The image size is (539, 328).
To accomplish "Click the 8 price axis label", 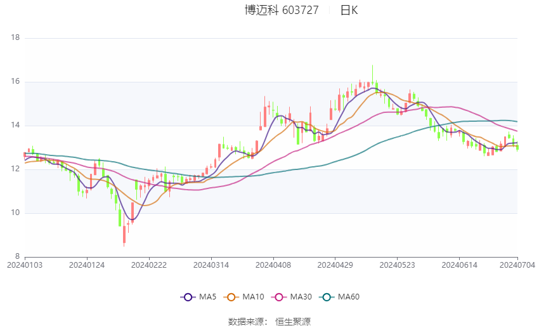I will click(18, 256).
